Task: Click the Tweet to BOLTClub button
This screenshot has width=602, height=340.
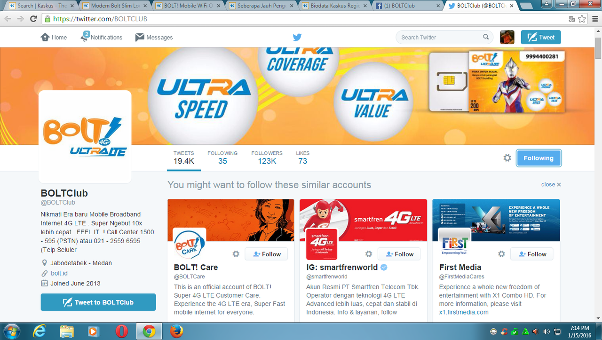Action: coord(98,302)
